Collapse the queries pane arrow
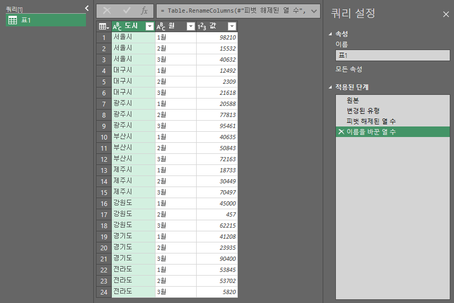Image resolution: width=454 pixels, height=303 pixels. click(86, 8)
